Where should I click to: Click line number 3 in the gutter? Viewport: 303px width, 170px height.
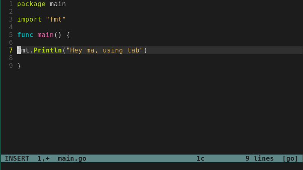11,19
